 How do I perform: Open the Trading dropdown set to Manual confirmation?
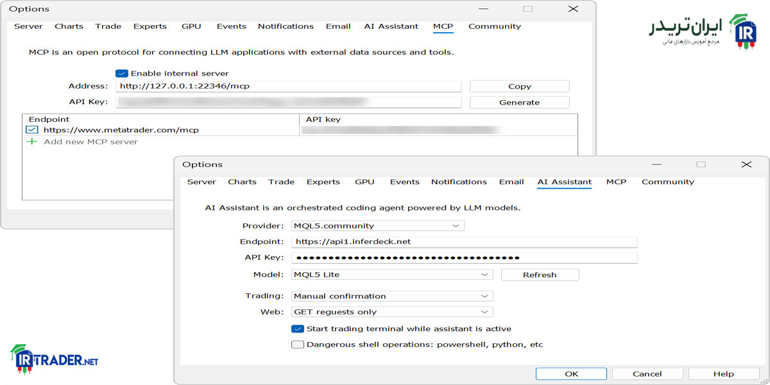[392, 296]
